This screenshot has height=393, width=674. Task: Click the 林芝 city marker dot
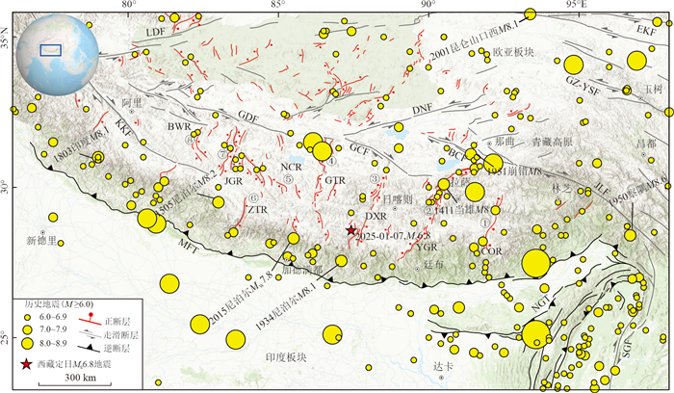[557, 200]
